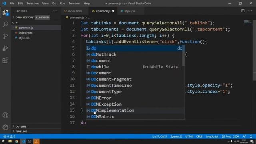Open the Run menu

pyautogui.click(x=62, y=4)
